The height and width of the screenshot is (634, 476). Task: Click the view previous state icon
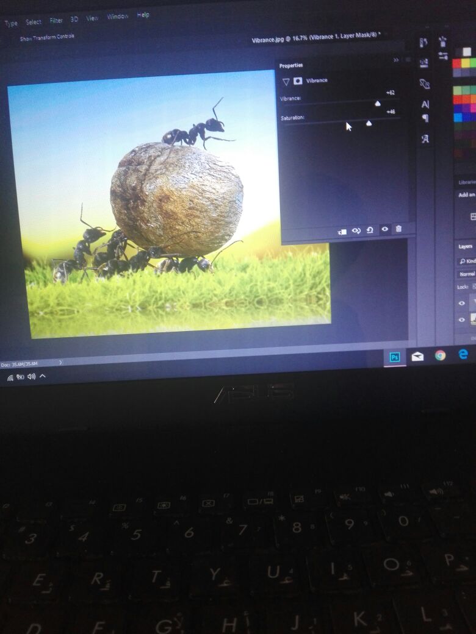click(356, 230)
